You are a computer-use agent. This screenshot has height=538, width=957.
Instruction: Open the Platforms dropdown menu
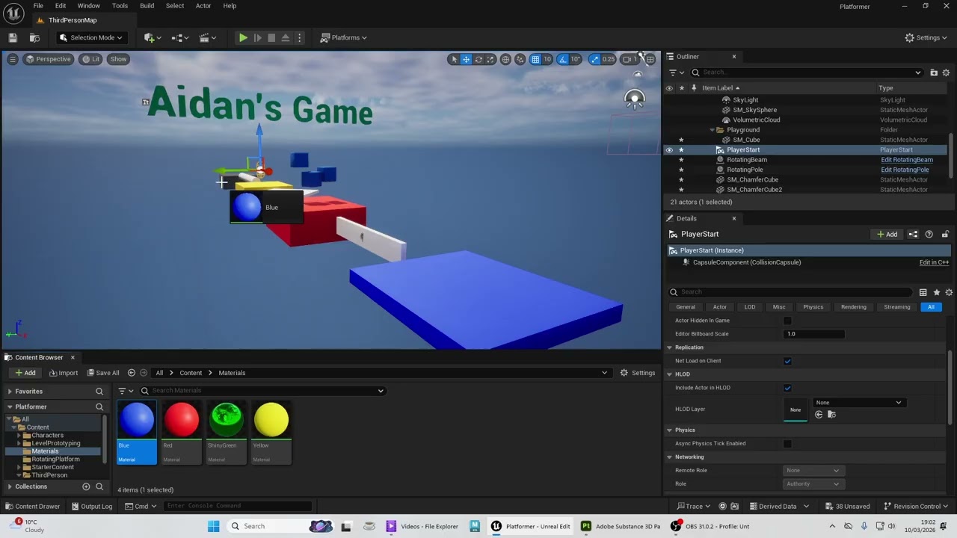click(x=343, y=37)
